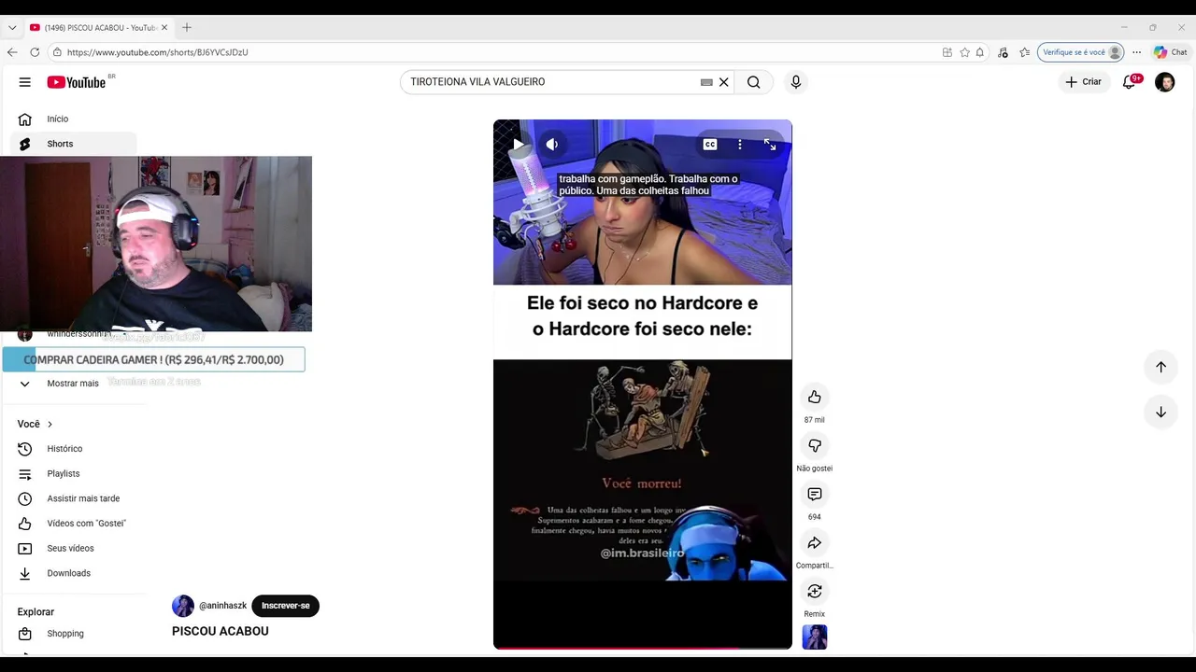Clear the search box text
Screen dimensions: 1196x672
tap(723, 82)
